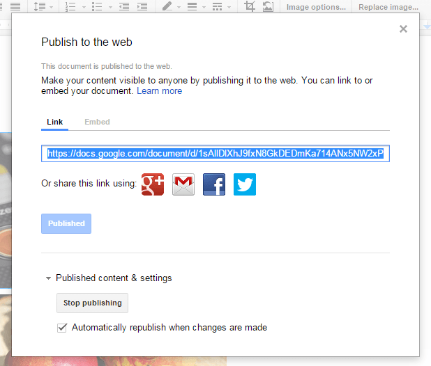Select border color pencil icon
This screenshot has height=366, width=431.
[x=167, y=6]
